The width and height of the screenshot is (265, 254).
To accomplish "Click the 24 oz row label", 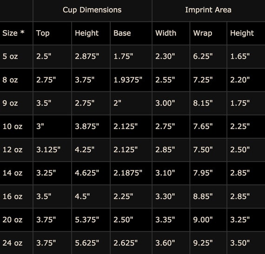I will (16, 243).
